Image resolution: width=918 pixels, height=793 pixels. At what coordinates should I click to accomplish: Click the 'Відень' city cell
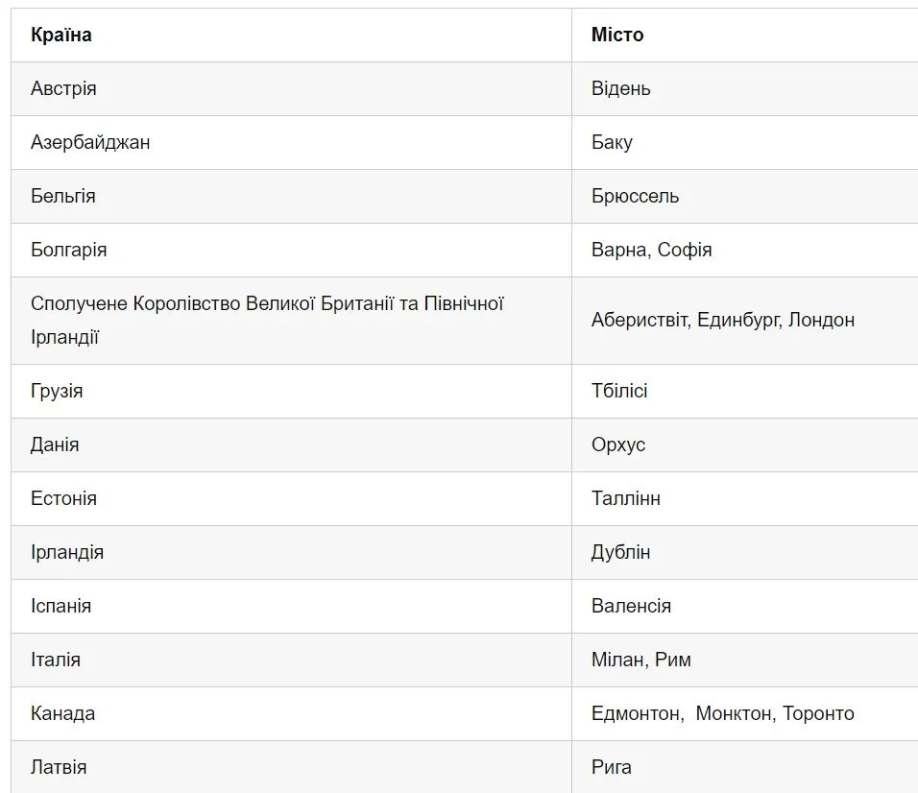(x=621, y=88)
